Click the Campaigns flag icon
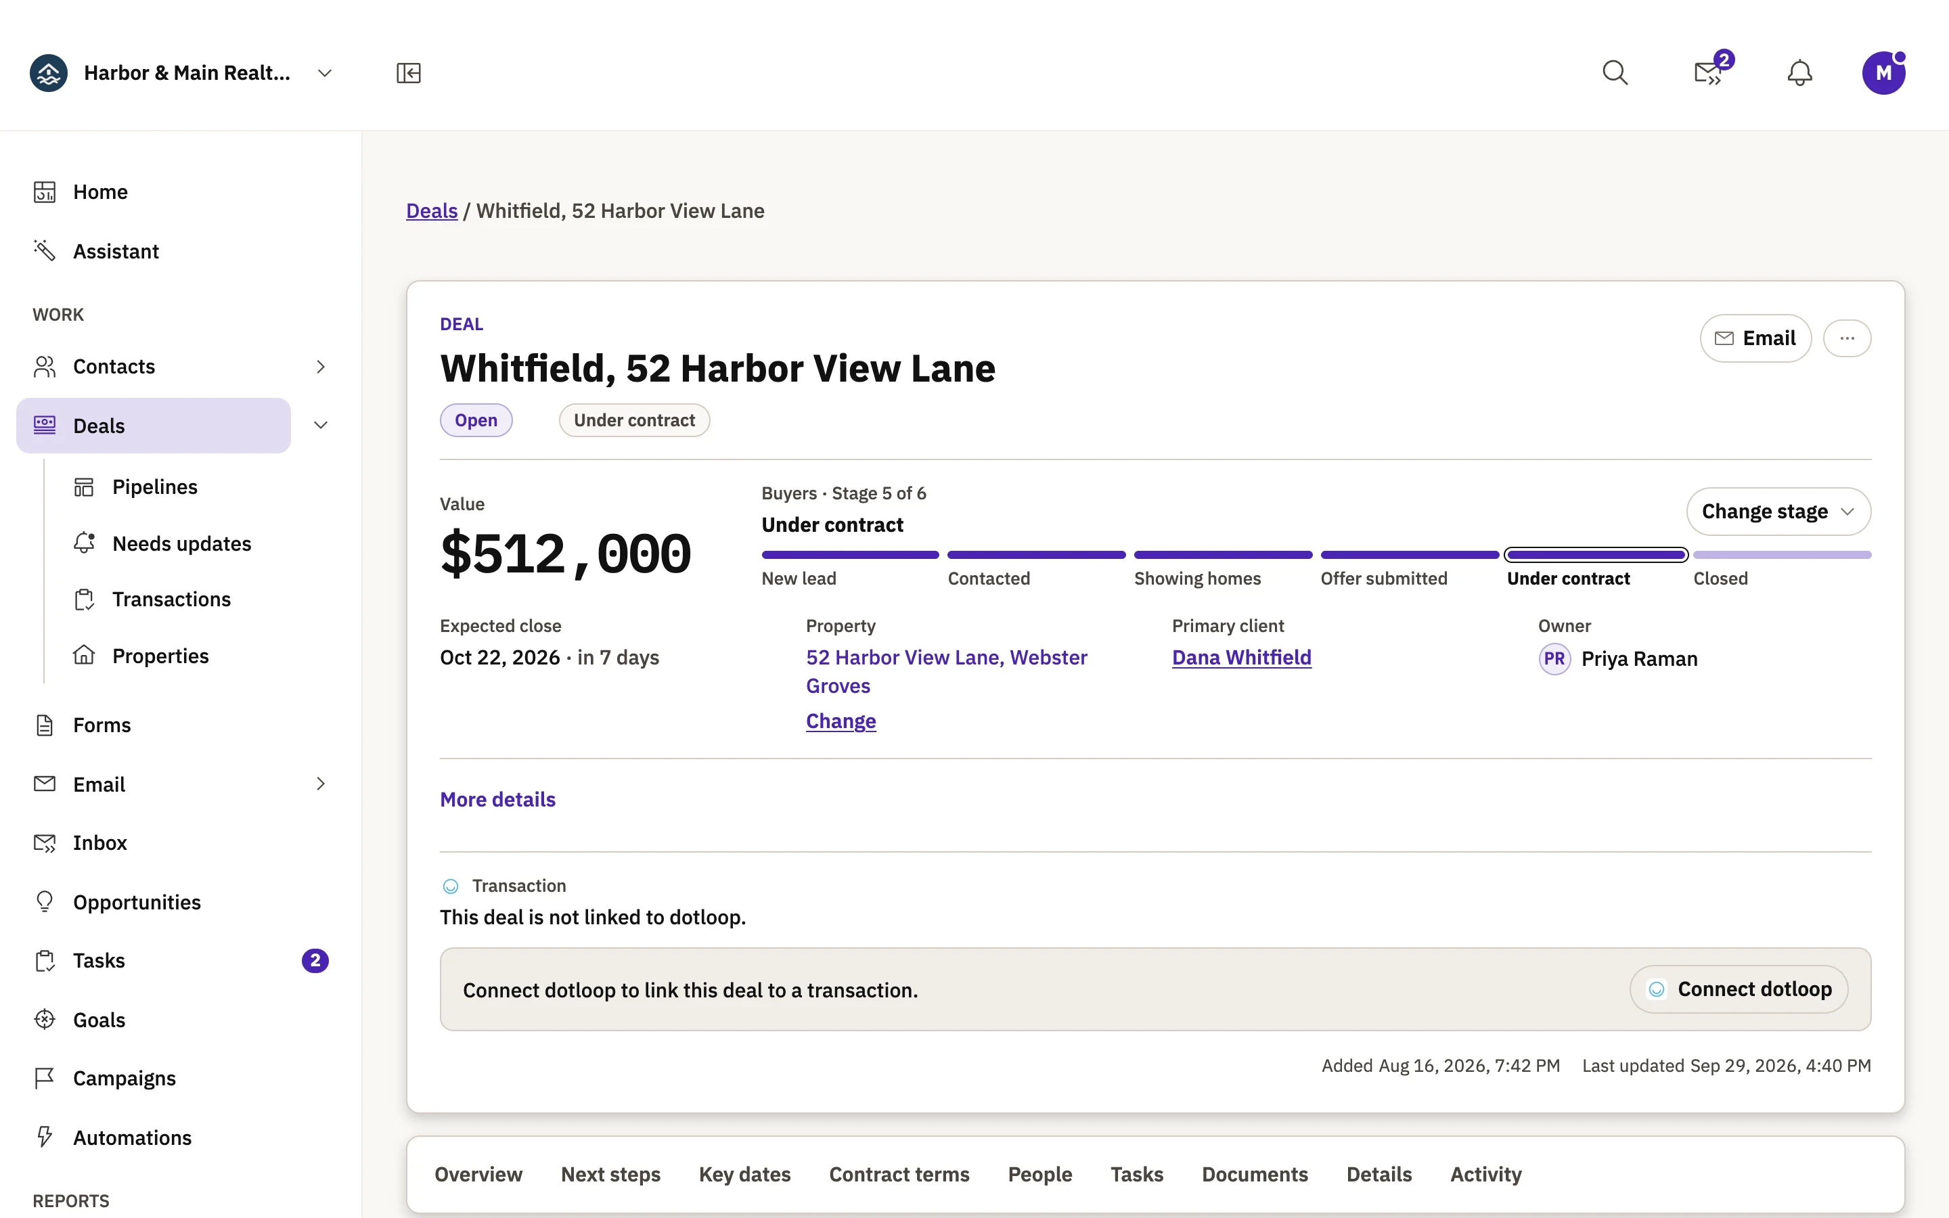1949x1218 pixels. pos(44,1078)
